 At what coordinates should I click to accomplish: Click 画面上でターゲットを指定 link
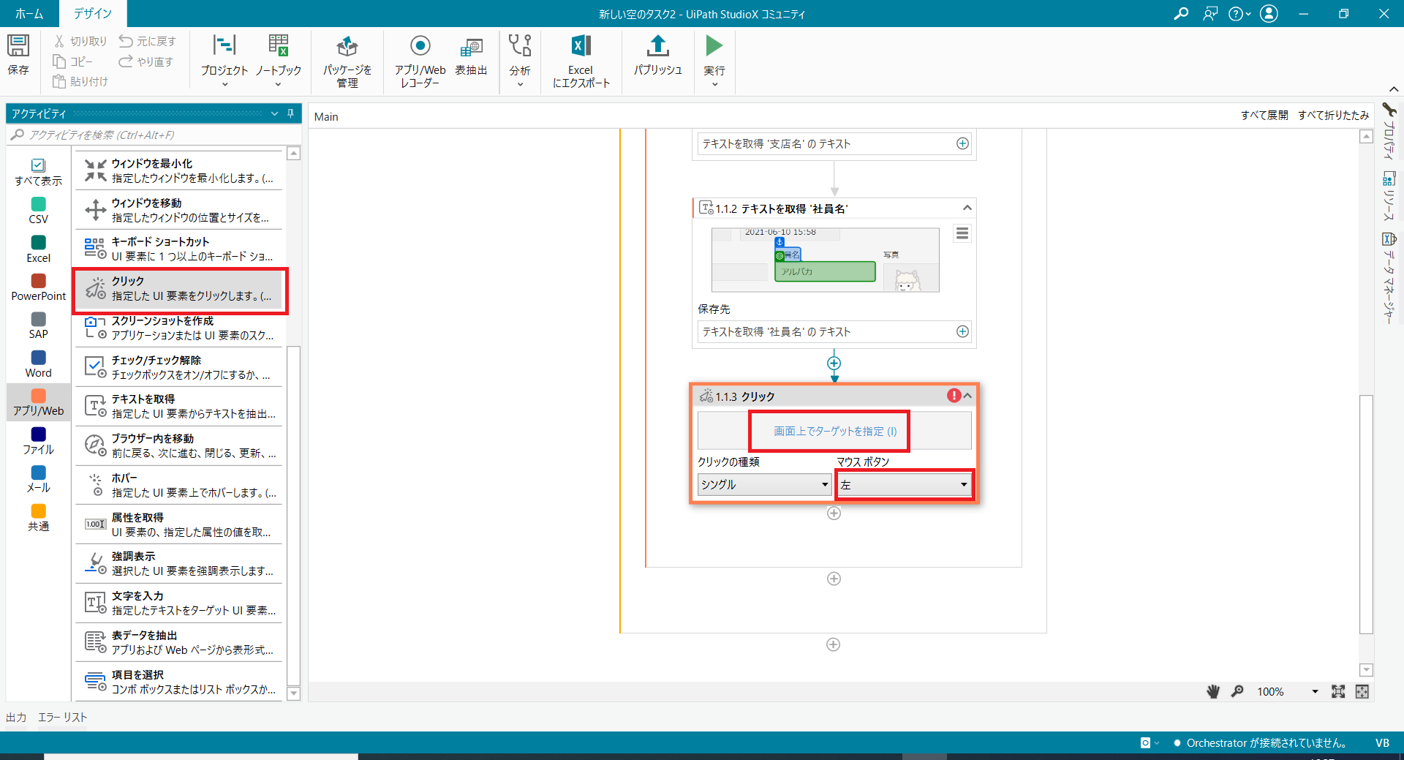coord(835,432)
